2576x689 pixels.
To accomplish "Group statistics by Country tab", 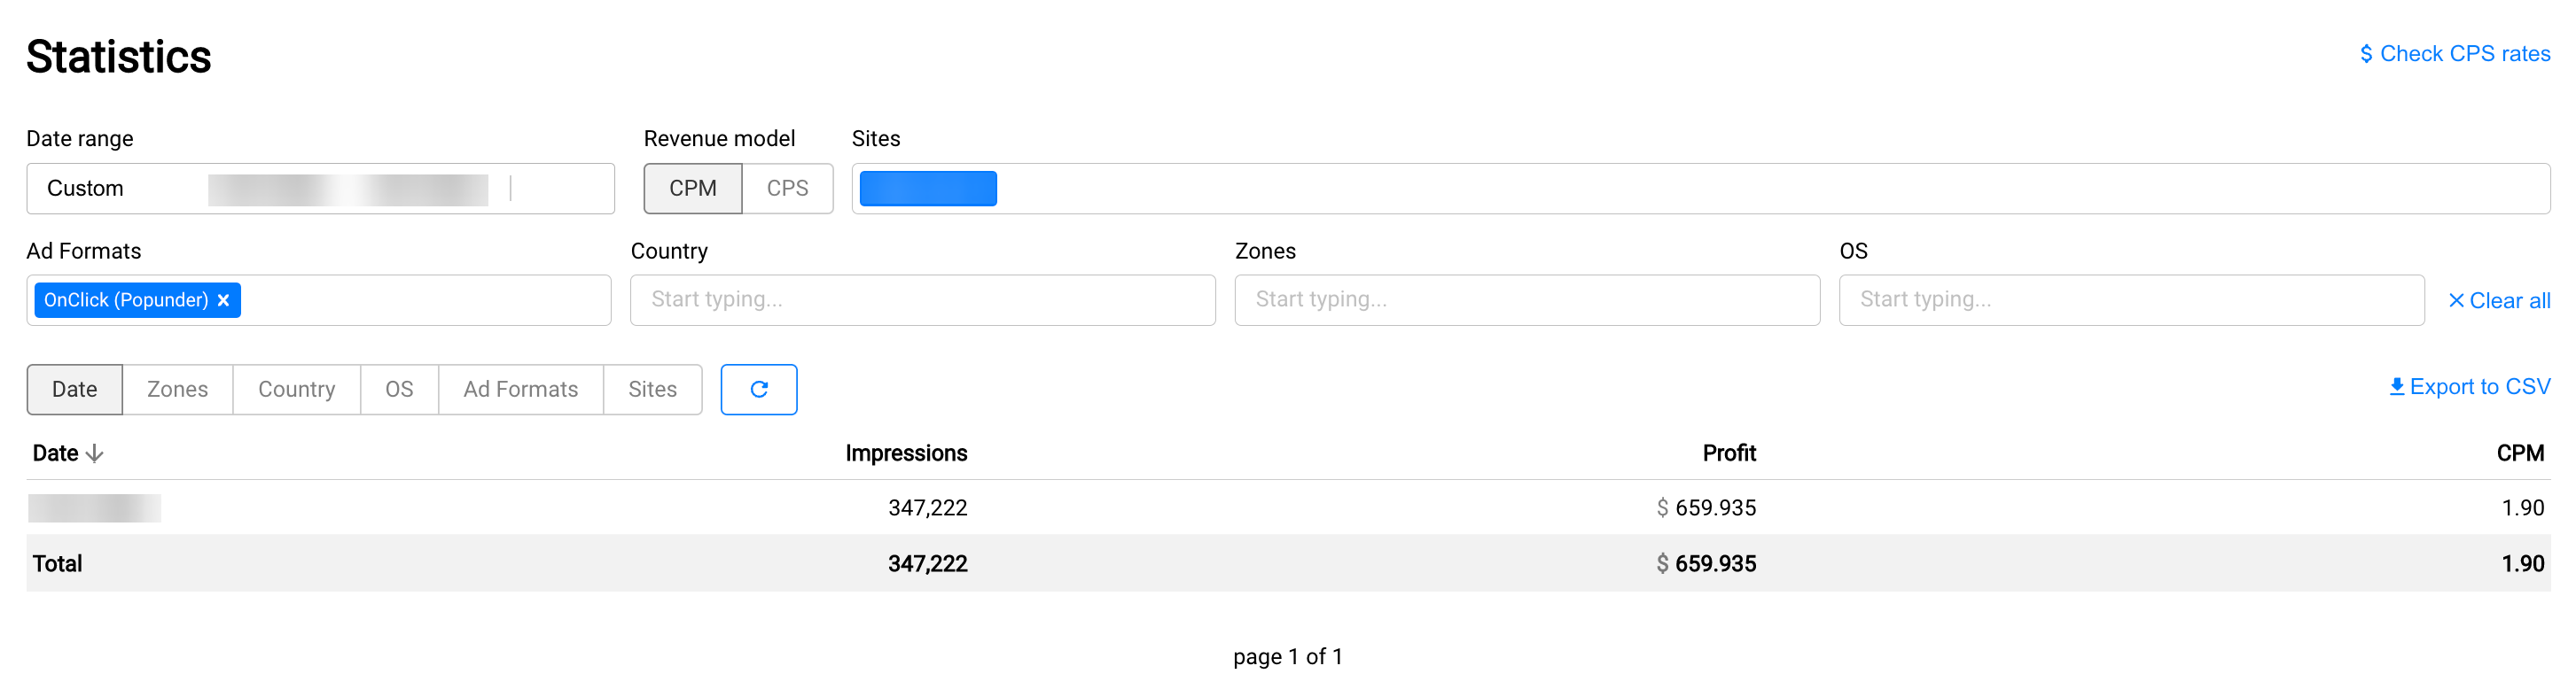I will 296,390.
